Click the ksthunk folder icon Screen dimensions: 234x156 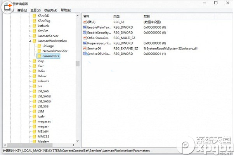[35, 26]
